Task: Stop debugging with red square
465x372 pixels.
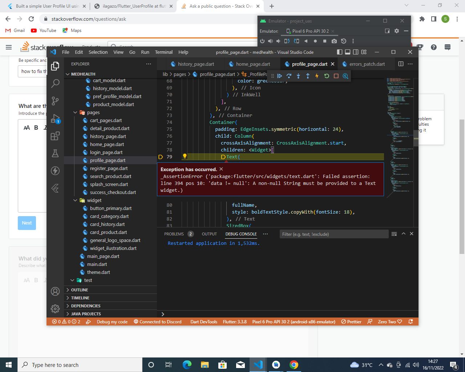Action: [336, 76]
